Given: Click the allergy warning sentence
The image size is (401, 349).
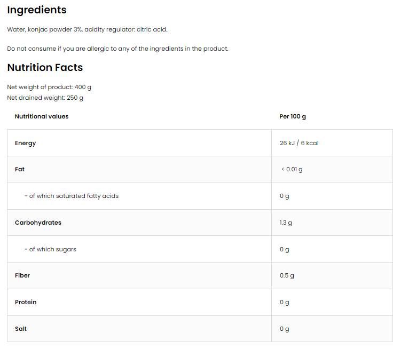Looking at the screenshot, I should tap(117, 49).
